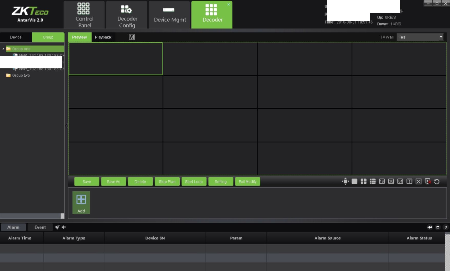Collapse alarm panel with double-chevron

click(446, 227)
